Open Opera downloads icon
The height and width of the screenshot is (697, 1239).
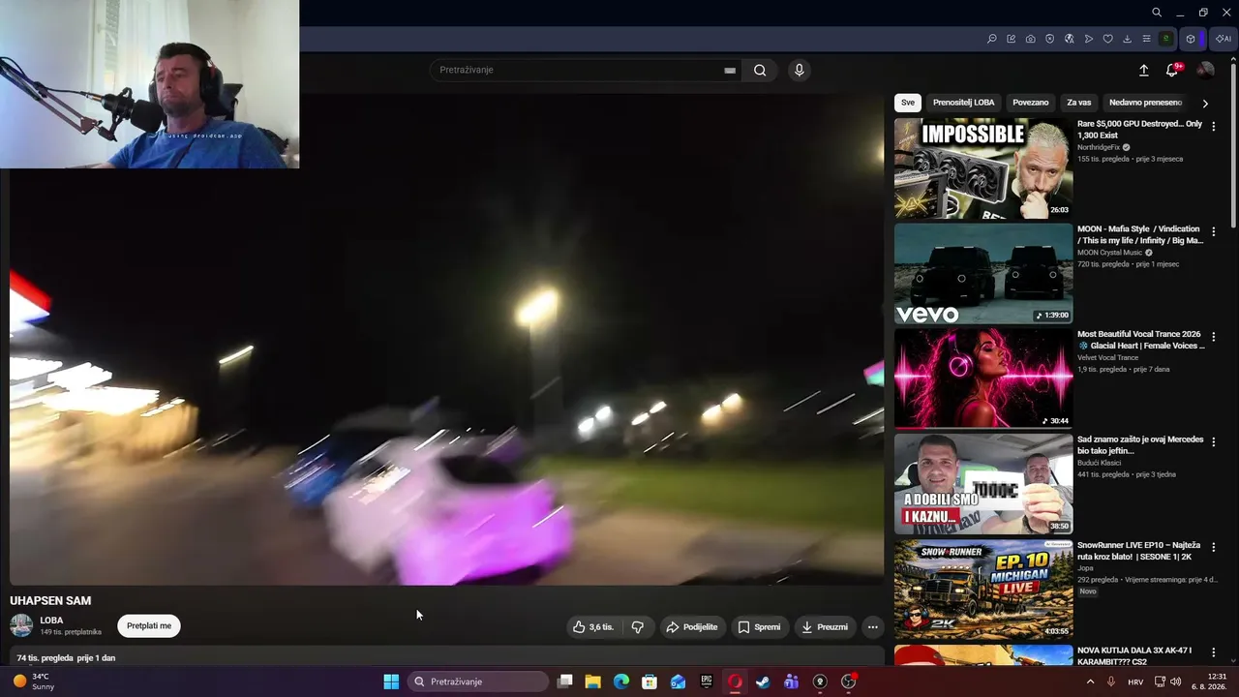point(1128,39)
